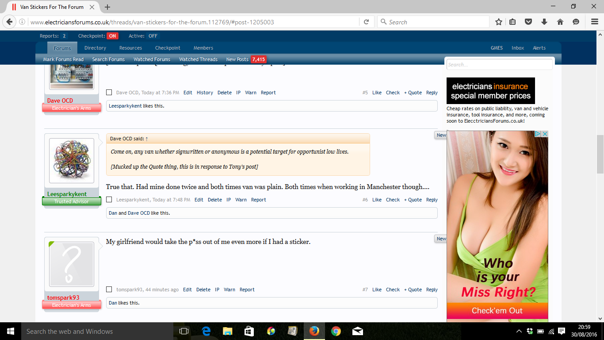Click the browser back arrow button

pos(9,22)
